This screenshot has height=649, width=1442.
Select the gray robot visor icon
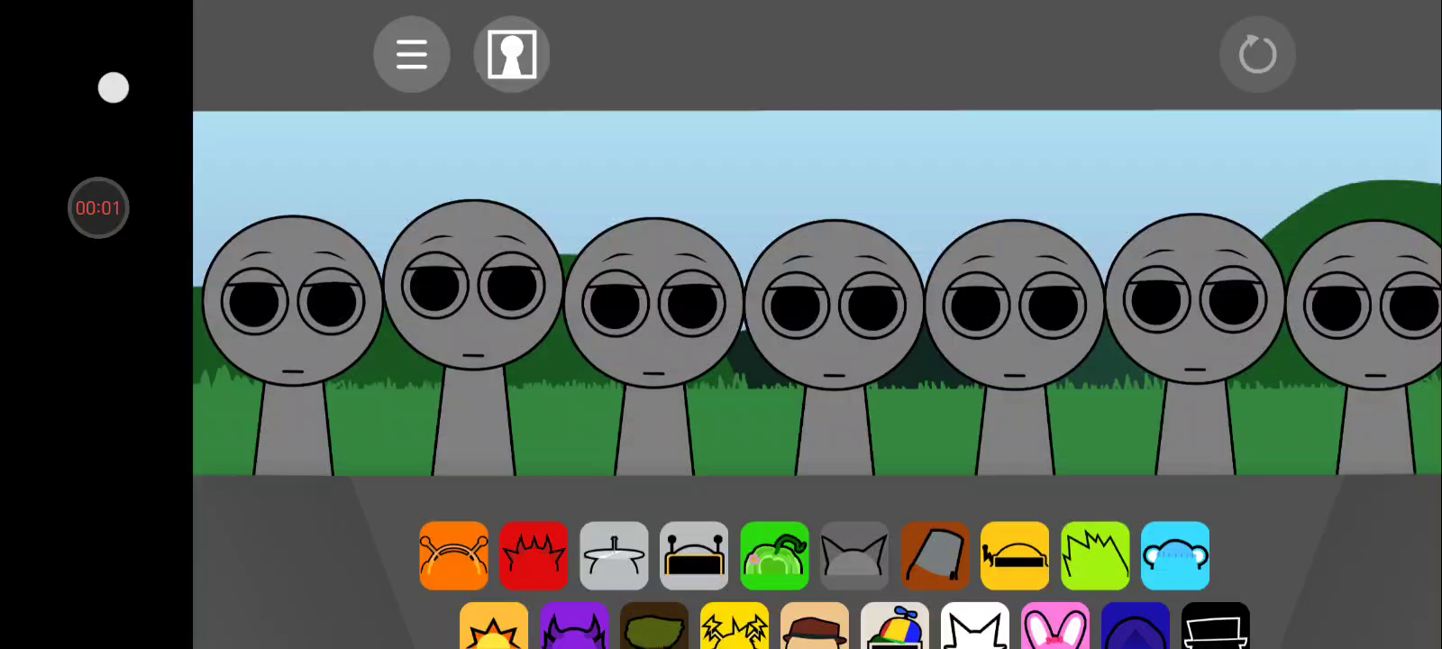[694, 555]
